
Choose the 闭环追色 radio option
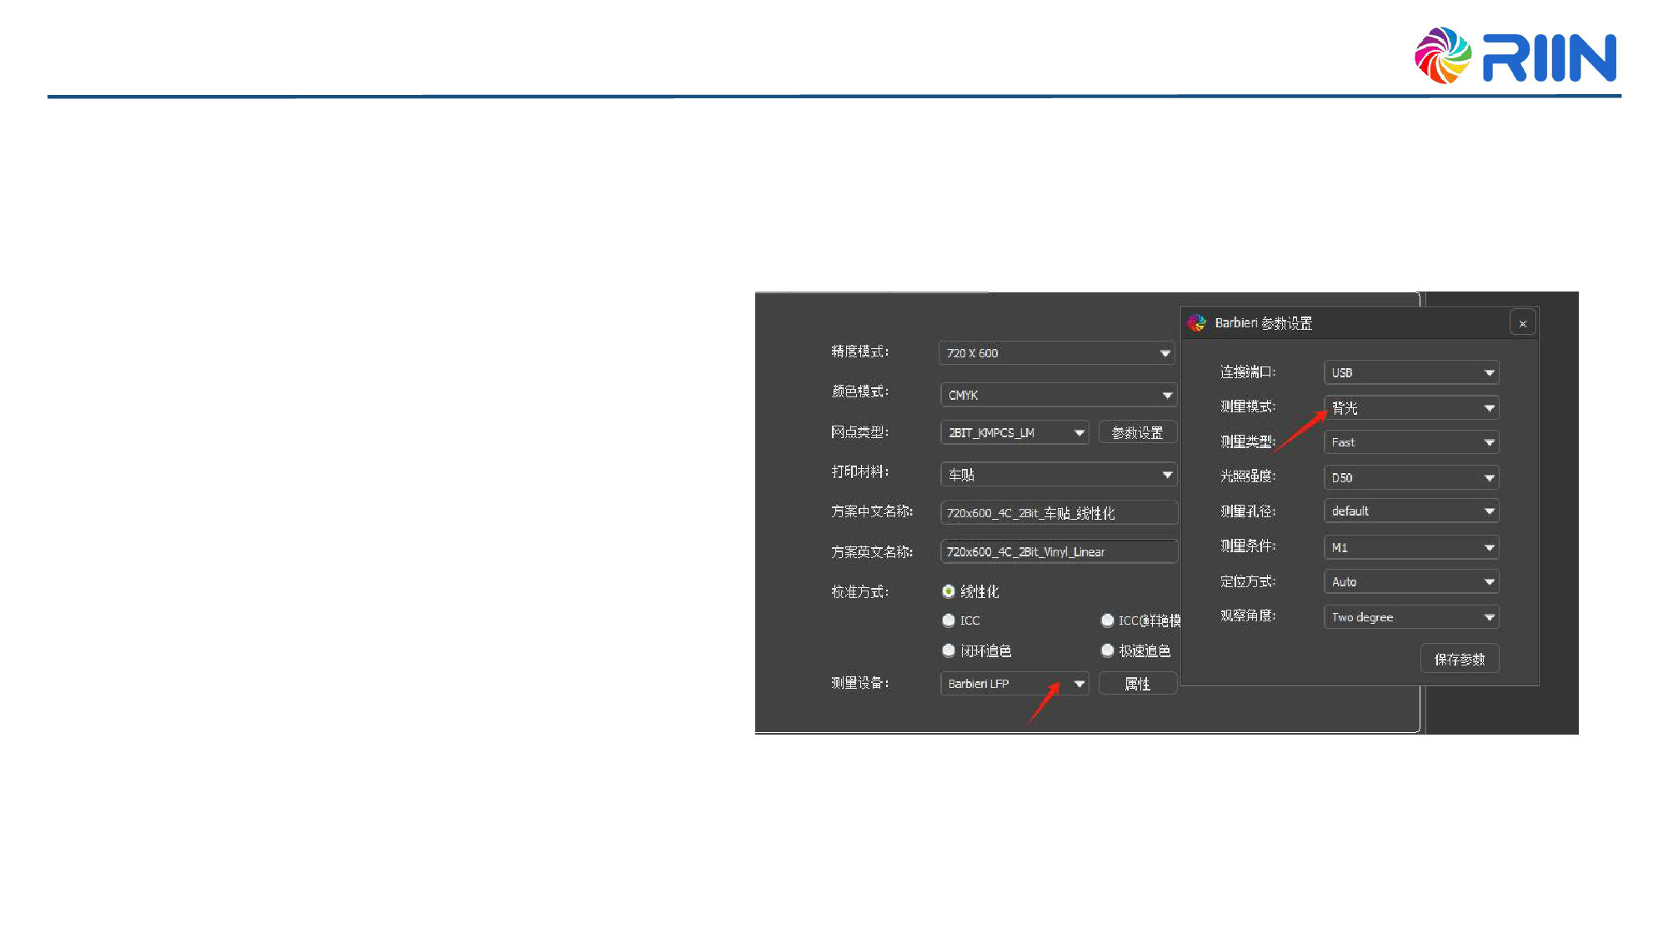click(949, 650)
